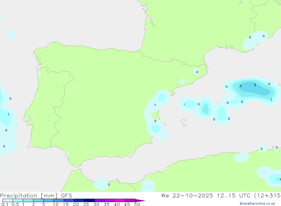Select the '12..15 UTC' time label
This screenshot has height=206, width=281.
click(x=234, y=195)
